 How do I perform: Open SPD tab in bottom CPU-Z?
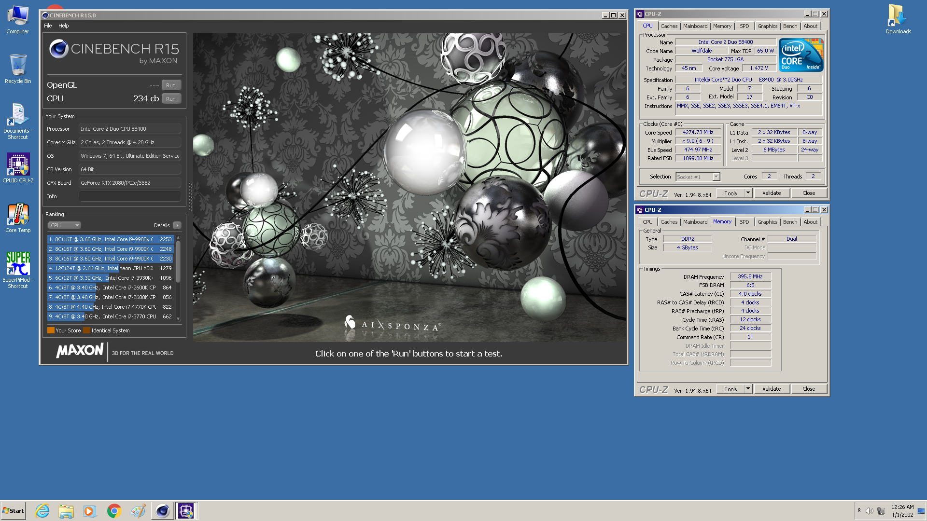click(x=744, y=222)
